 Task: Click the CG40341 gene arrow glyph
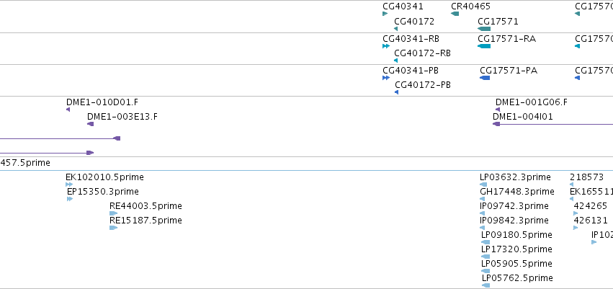385,14
